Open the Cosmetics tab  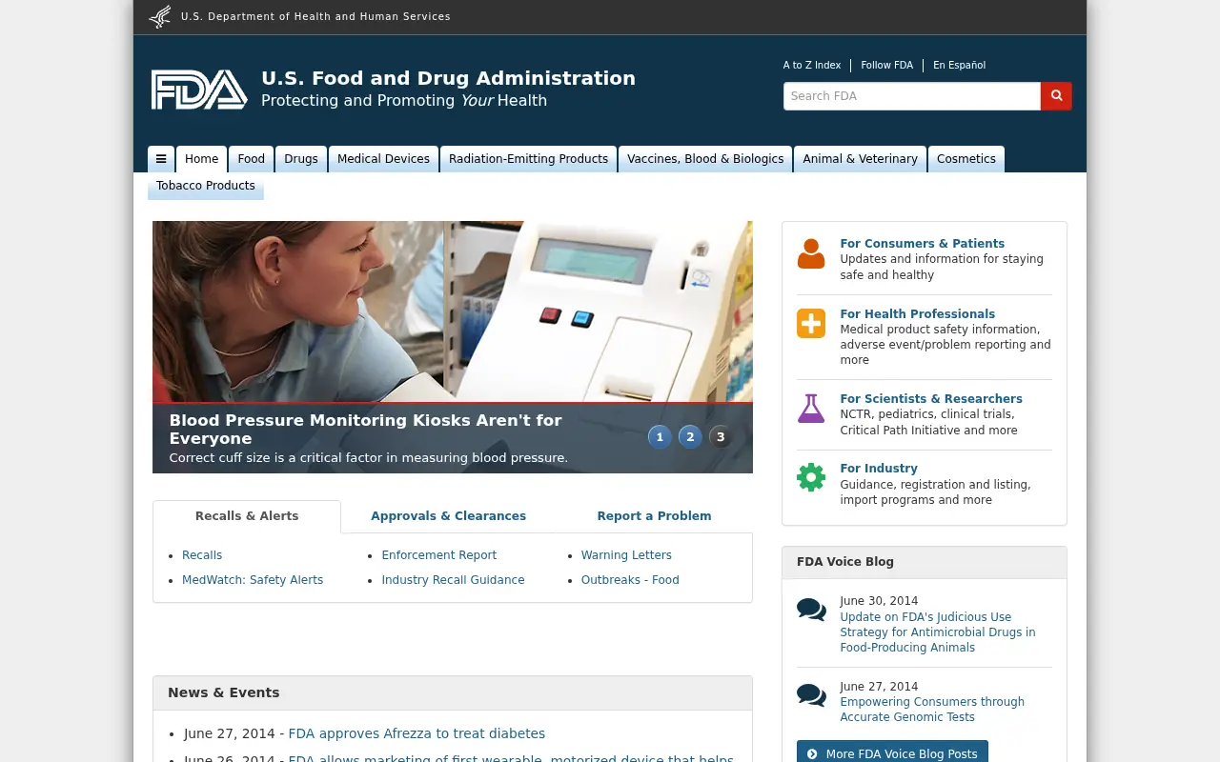click(x=966, y=159)
